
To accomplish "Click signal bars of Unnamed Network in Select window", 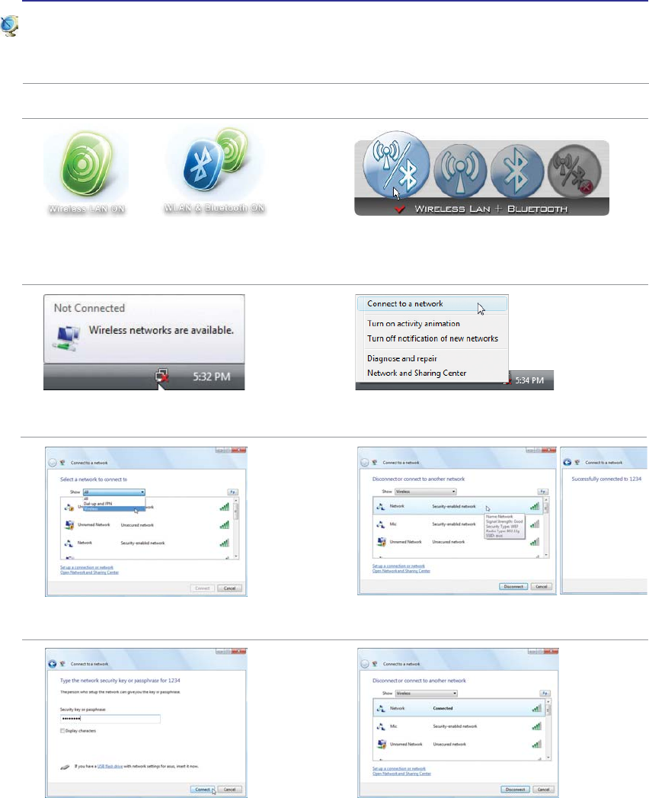I will pyautogui.click(x=224, y=524).
